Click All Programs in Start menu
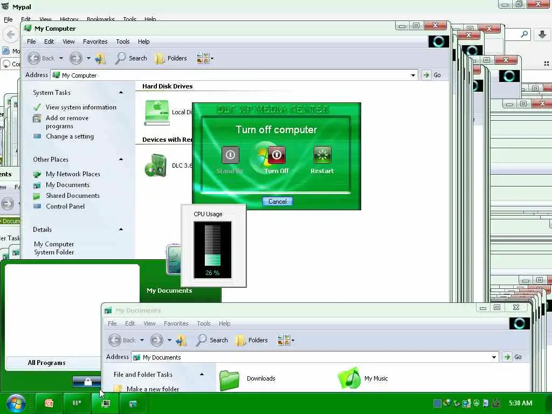Viewport: 552px width, 414px height. [x=46, y=363]
